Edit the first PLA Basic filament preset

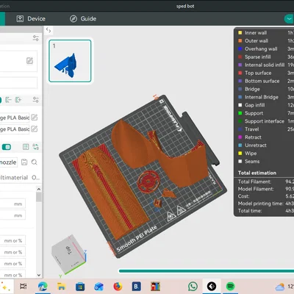coord(35,118)
